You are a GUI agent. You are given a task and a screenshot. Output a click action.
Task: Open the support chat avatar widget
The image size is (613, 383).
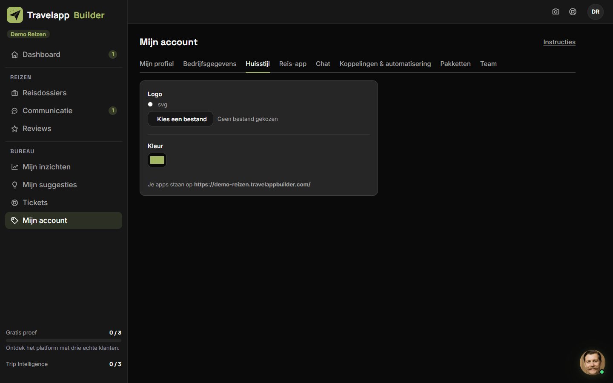coord(592,362)
